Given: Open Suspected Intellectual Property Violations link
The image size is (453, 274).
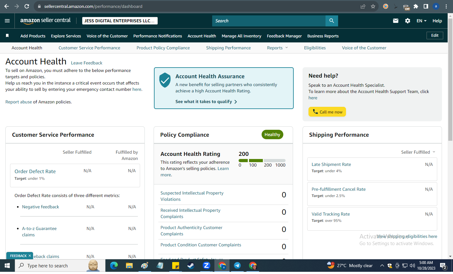Looking at the screenshot, I should click(192, 196).
